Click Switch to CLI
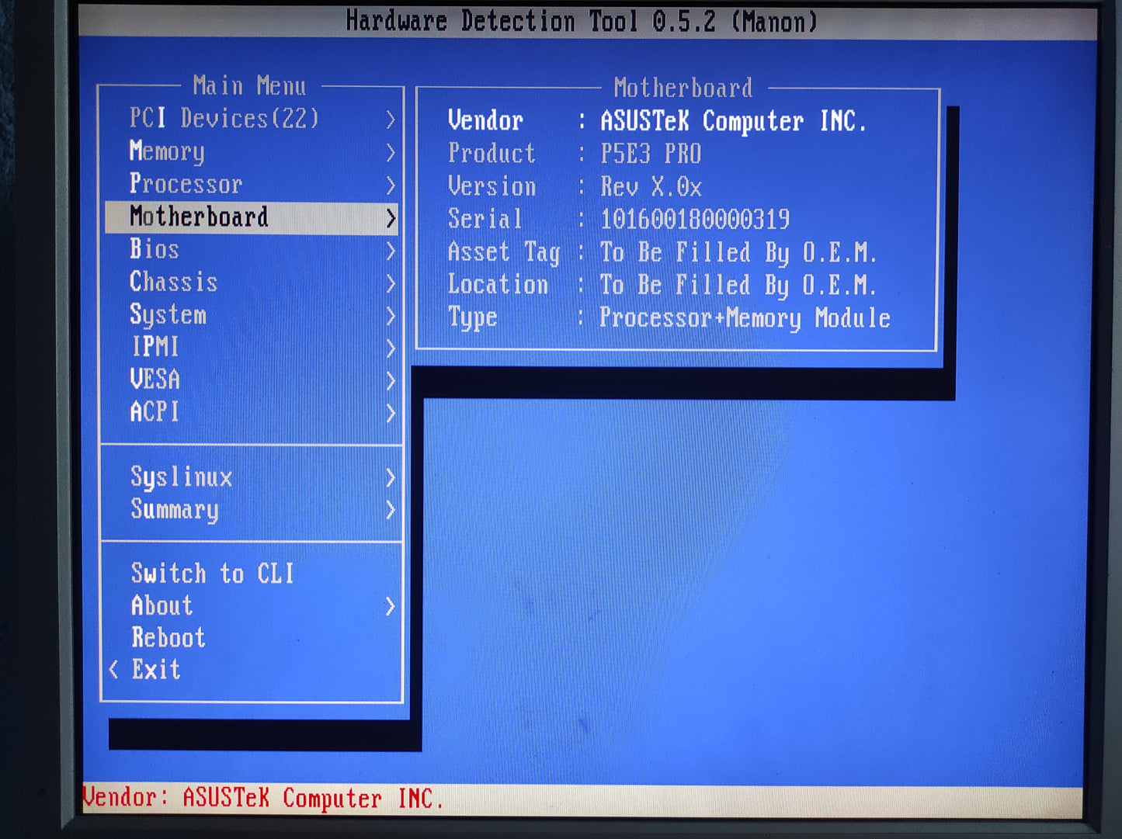This screenshot has width=1122, height=839. [212, 574]
